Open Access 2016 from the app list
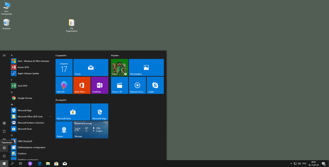This screenshot has height=167, width=329. click(x=32, y=67)
